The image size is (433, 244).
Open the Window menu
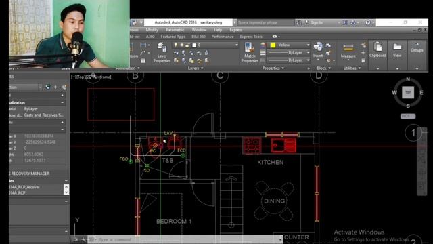tap(199, 30)
